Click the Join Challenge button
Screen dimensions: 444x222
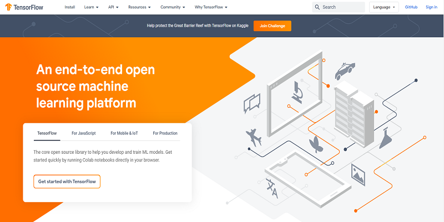272,26
